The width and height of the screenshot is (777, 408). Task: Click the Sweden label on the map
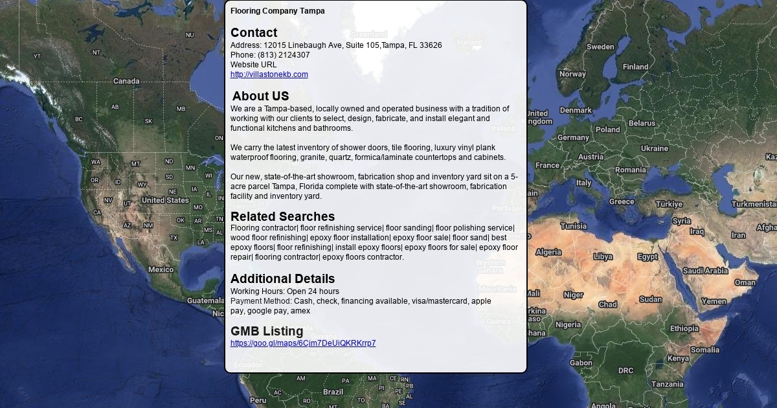[600, 47]
